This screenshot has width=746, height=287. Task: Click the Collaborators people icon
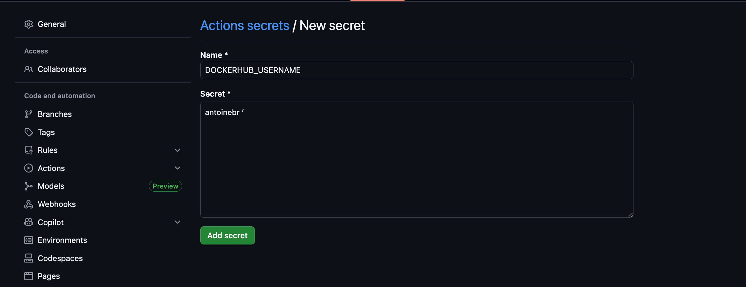pos(29,69)
